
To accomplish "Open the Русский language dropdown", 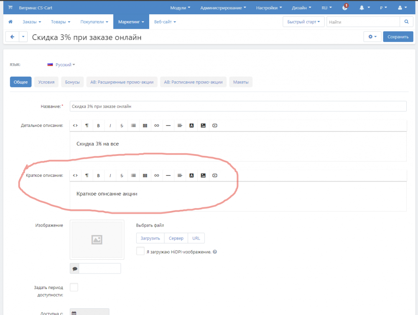I will pyautogui.click(x=65, y=65).
